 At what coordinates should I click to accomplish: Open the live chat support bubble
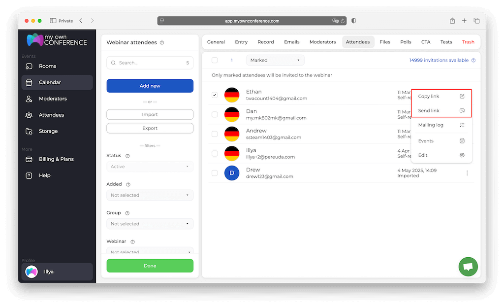coord(468,267)
